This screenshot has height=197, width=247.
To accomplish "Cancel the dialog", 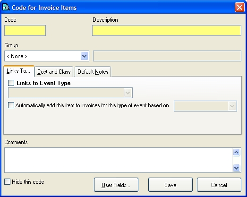I will 219,185.
